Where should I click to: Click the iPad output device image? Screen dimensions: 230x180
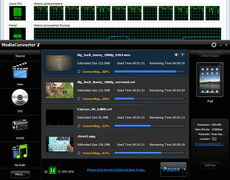tap(210, 80)
